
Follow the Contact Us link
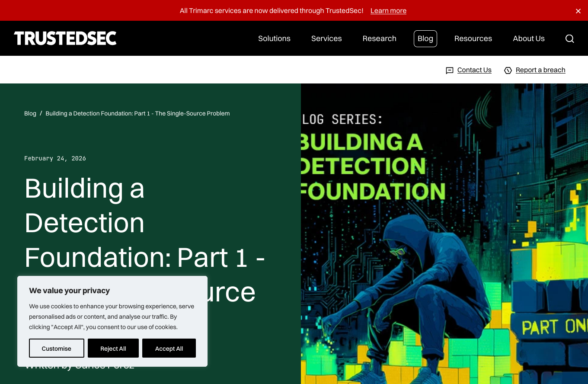tap(474, 70)
